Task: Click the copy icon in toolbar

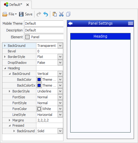Action: click(x=68, y=14)
